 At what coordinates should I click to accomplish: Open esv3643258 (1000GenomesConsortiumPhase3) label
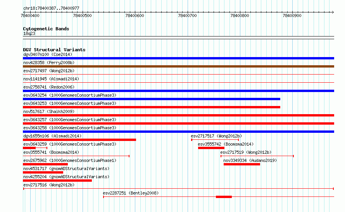tap(70, 128)
